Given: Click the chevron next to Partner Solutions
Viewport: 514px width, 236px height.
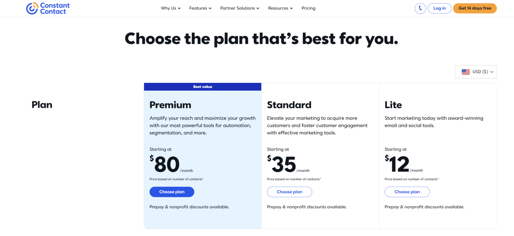Looking at the screenshot, I should click(x=257, y=8).
